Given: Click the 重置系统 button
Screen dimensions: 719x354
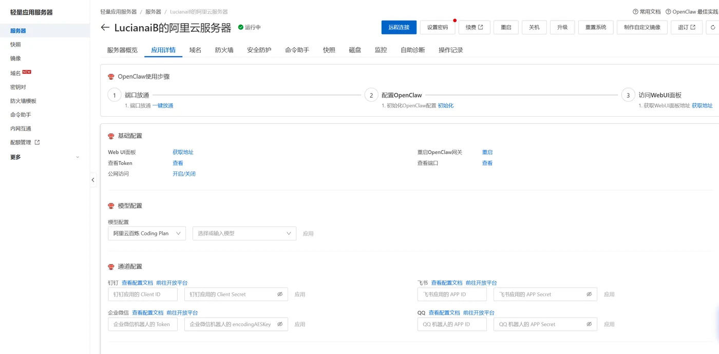Looking at the screenshot, I should (596, 27).
